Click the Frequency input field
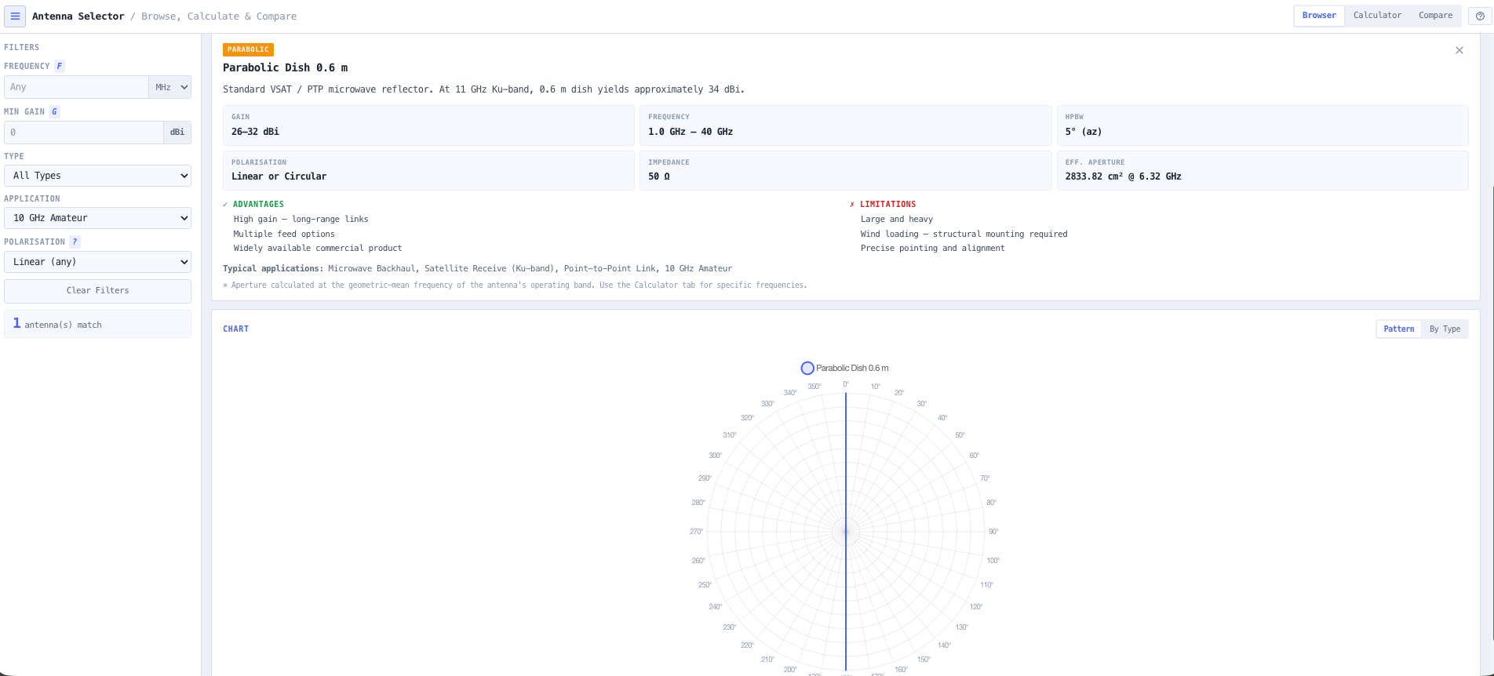The width and height of the screenshot is (1494, 676). point(76,87)
